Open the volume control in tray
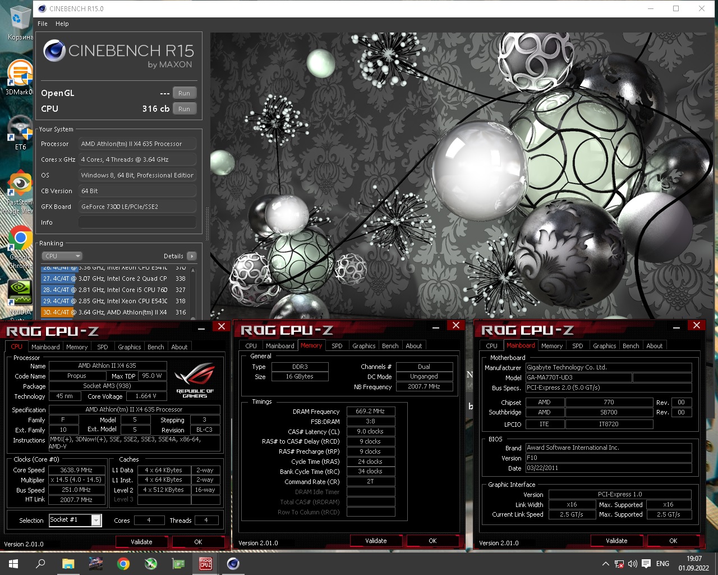 (632, 564)
